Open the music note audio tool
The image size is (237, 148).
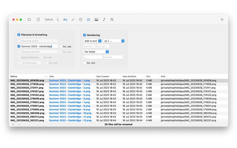coord(104,20)
